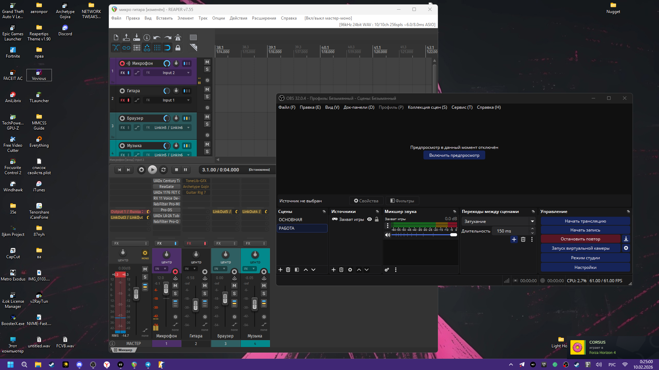Create a new project in REAPER toolbar
The width and height of the screenshot is (659, 370).
pos(116,37)
